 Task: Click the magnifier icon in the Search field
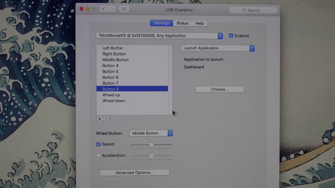[244, 10]
